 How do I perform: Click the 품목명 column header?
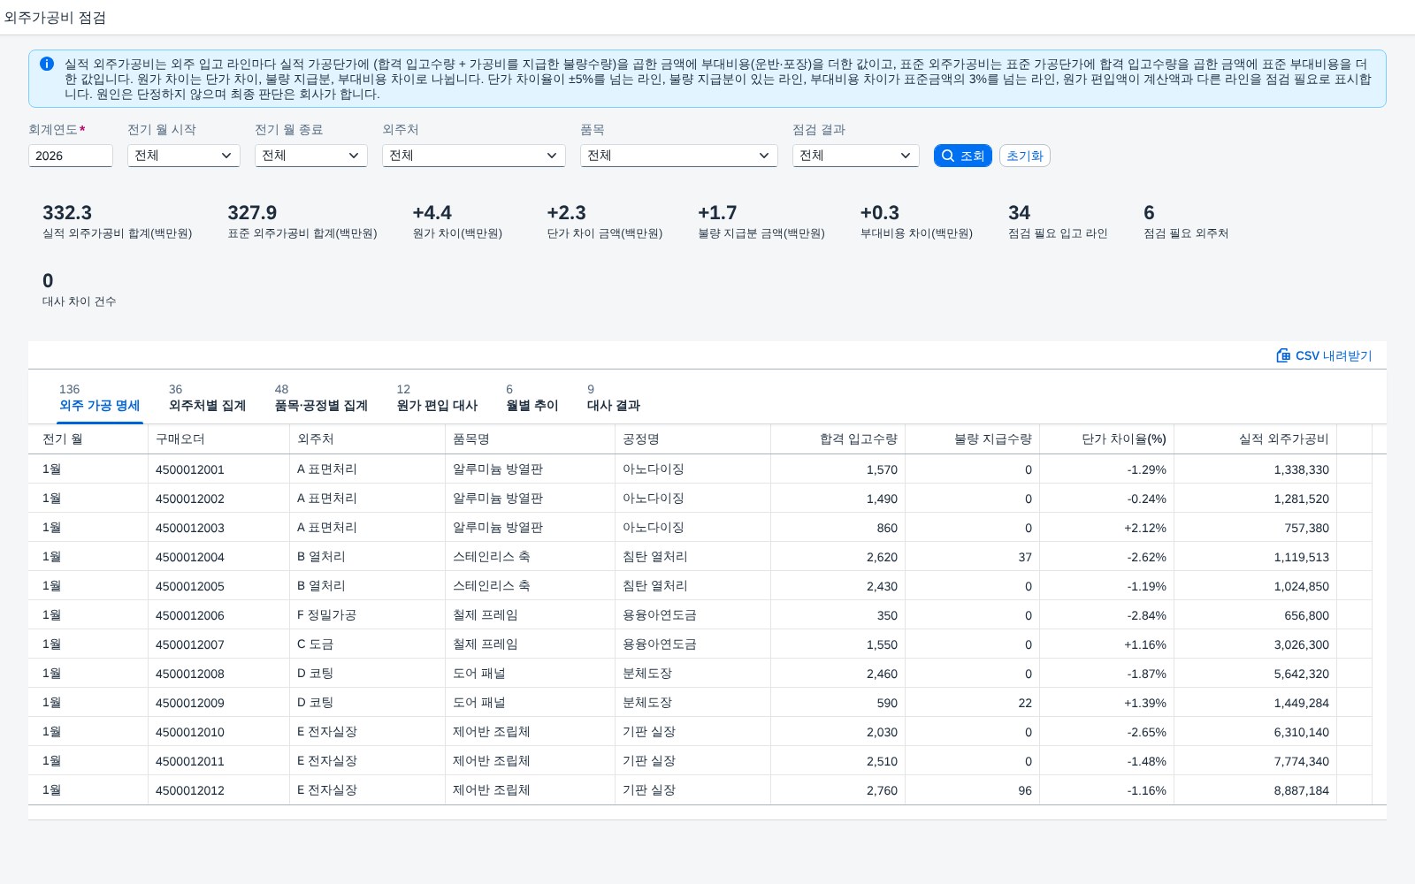[531, 439]
